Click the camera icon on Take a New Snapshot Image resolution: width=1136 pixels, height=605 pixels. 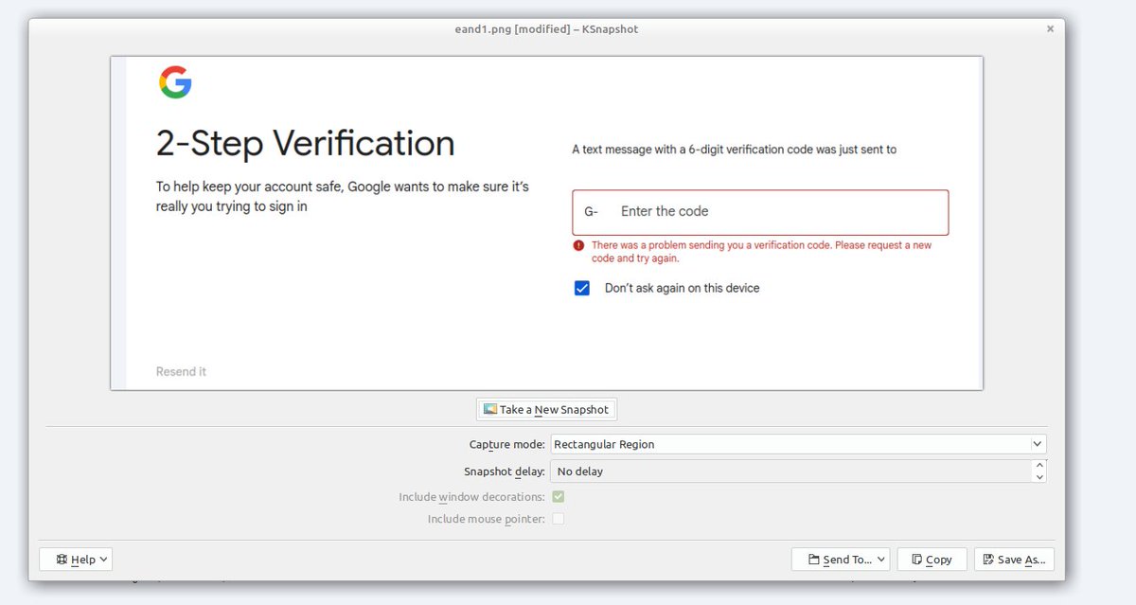pyautogui.click(x=489, y=409)
